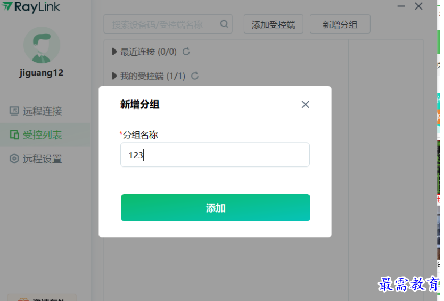Click the jiguang12 username
Screen dimensions: 444x301
pyautogui.click(x=42, y=73)
